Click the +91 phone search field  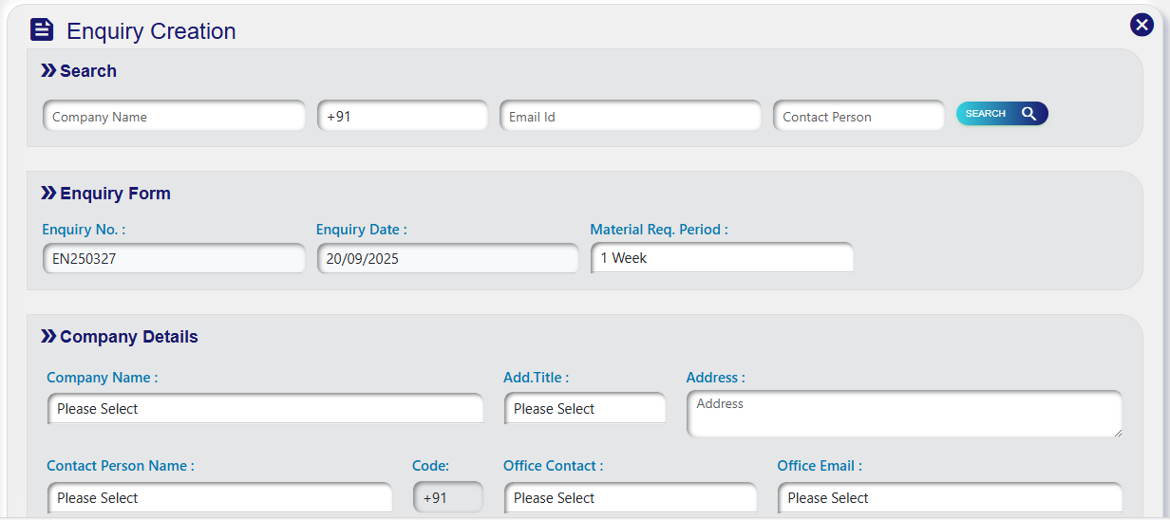click(402, 117)
